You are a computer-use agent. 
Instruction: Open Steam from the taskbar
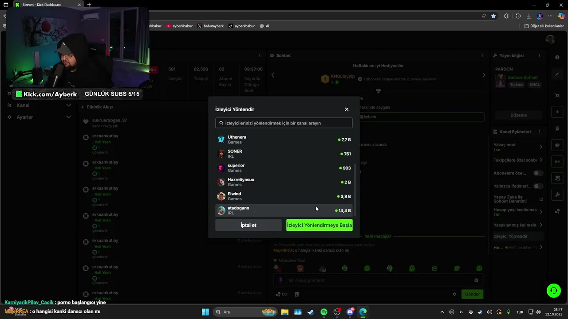pos(311,312)
